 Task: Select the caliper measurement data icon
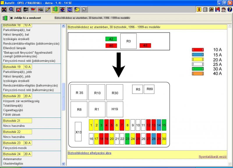26,10
